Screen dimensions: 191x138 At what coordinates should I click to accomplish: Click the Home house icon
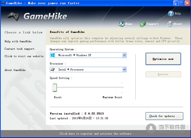click(122, 24)
